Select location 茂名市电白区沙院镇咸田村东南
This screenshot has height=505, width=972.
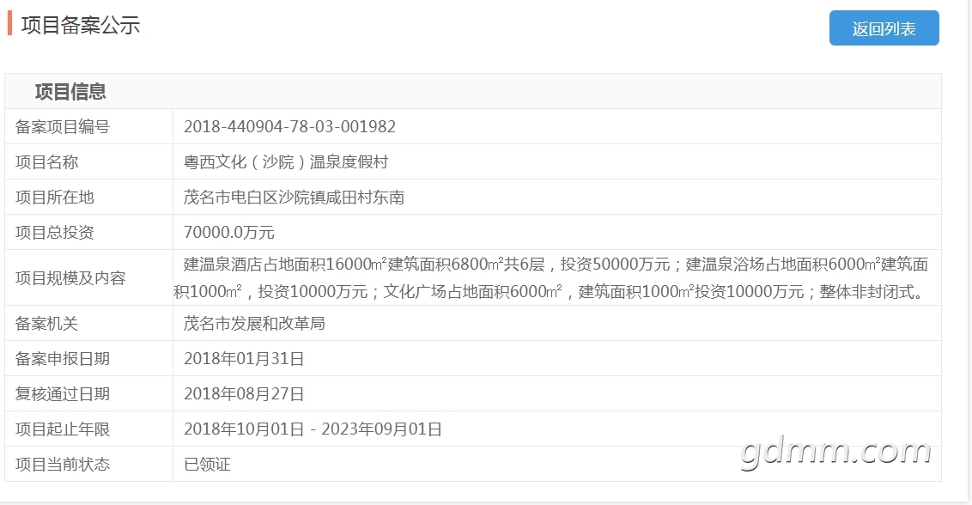[x=294, y=198]
